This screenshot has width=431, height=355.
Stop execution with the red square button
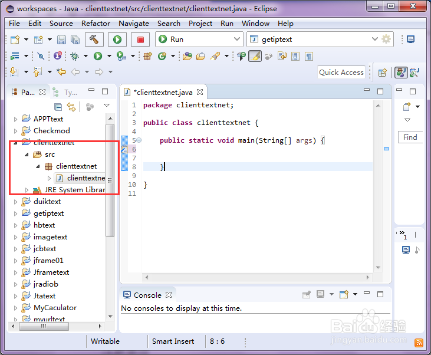(140, 40)
